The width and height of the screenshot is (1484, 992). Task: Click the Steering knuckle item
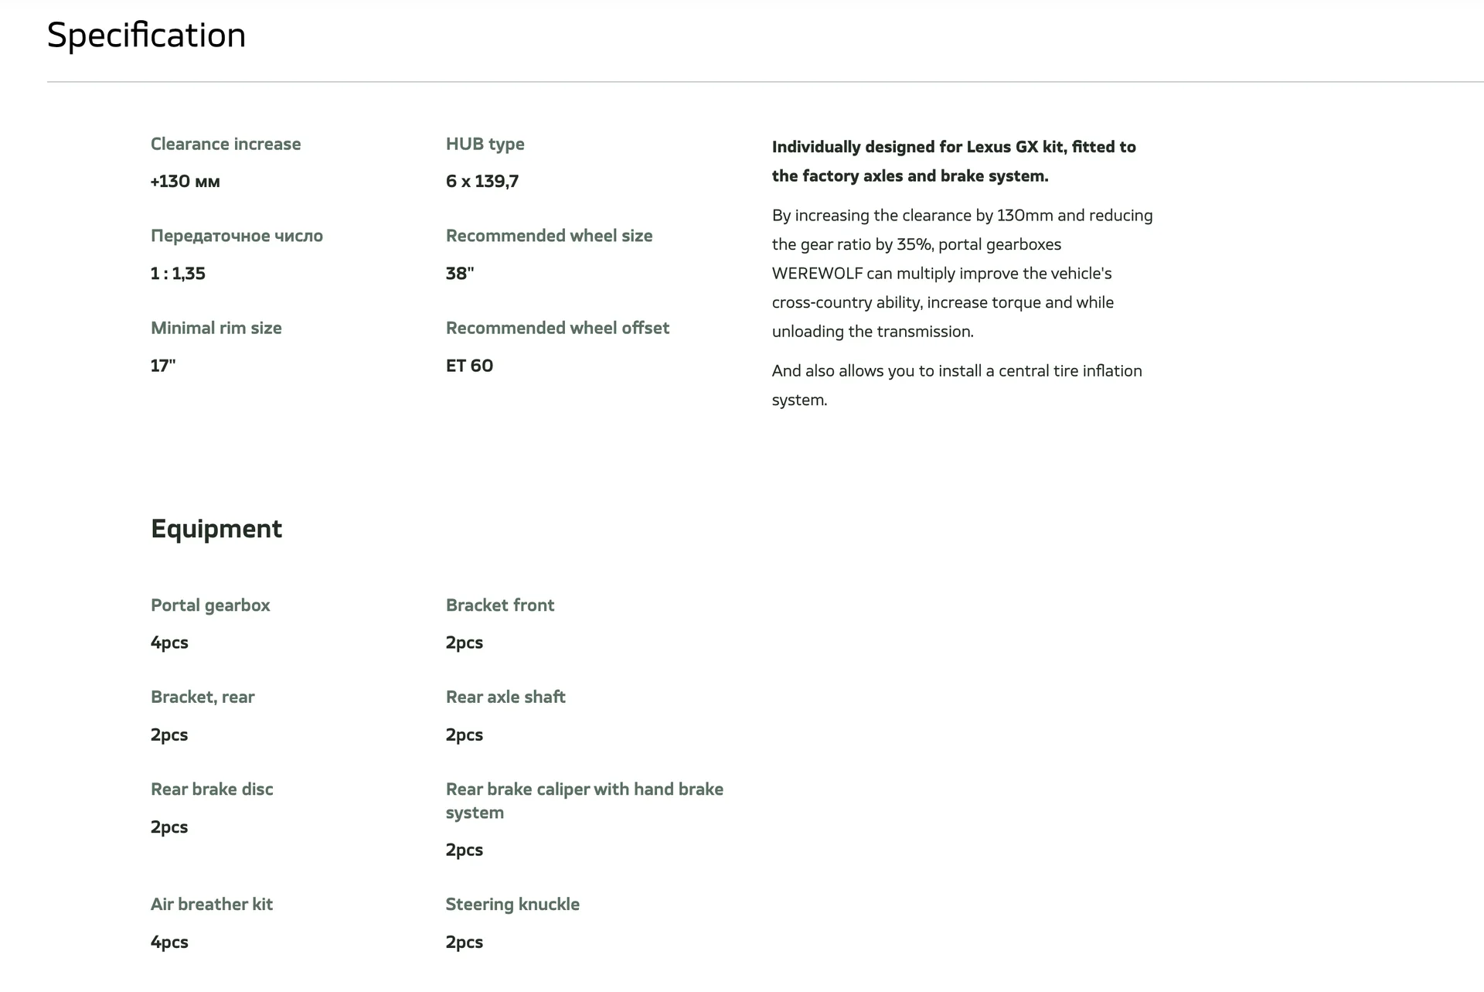pyautogui.click(x=512, y=905)
